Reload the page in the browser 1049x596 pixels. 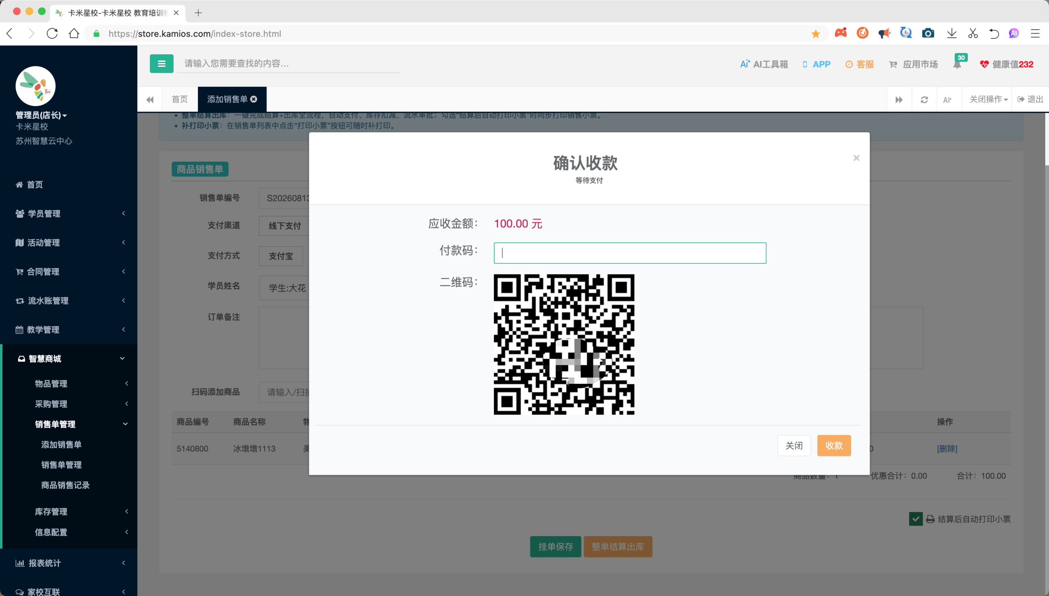click(52, 34)
